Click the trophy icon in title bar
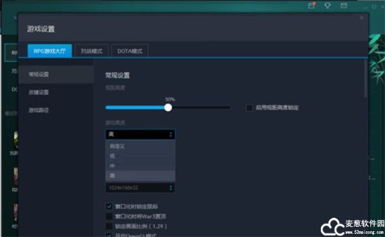 [327, 5]
